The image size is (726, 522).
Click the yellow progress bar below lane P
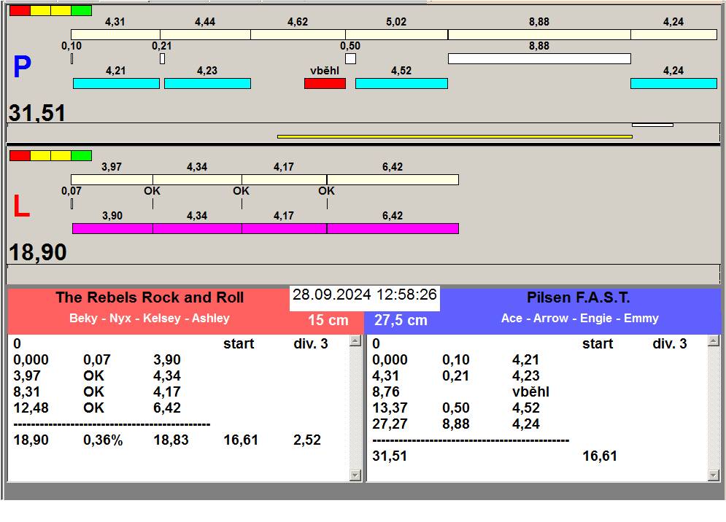[x=454, y=136]
